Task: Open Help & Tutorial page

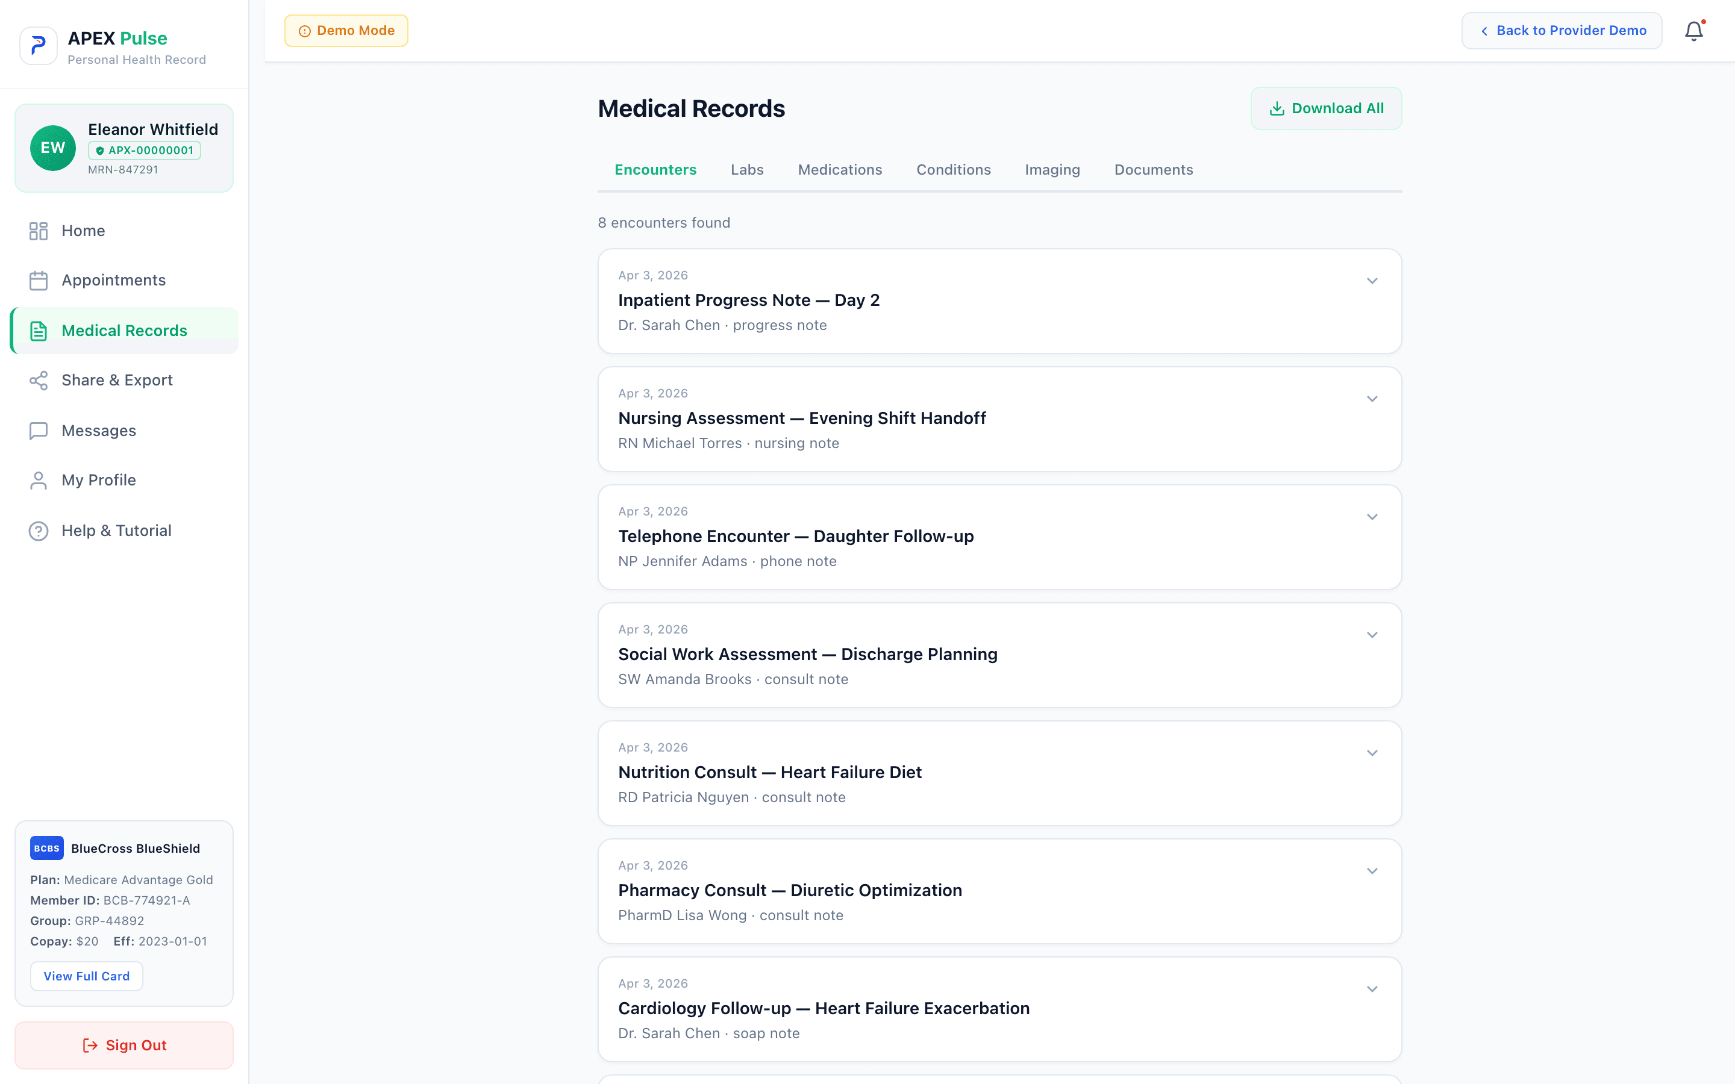Action: 124,531
